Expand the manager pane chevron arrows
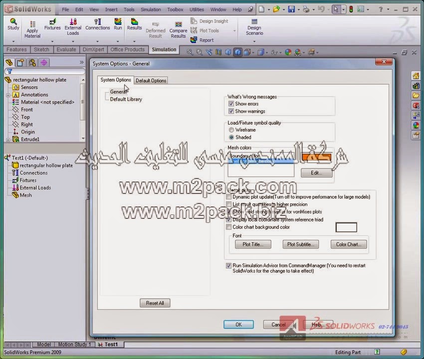424x359 pixels. point(82,62)
